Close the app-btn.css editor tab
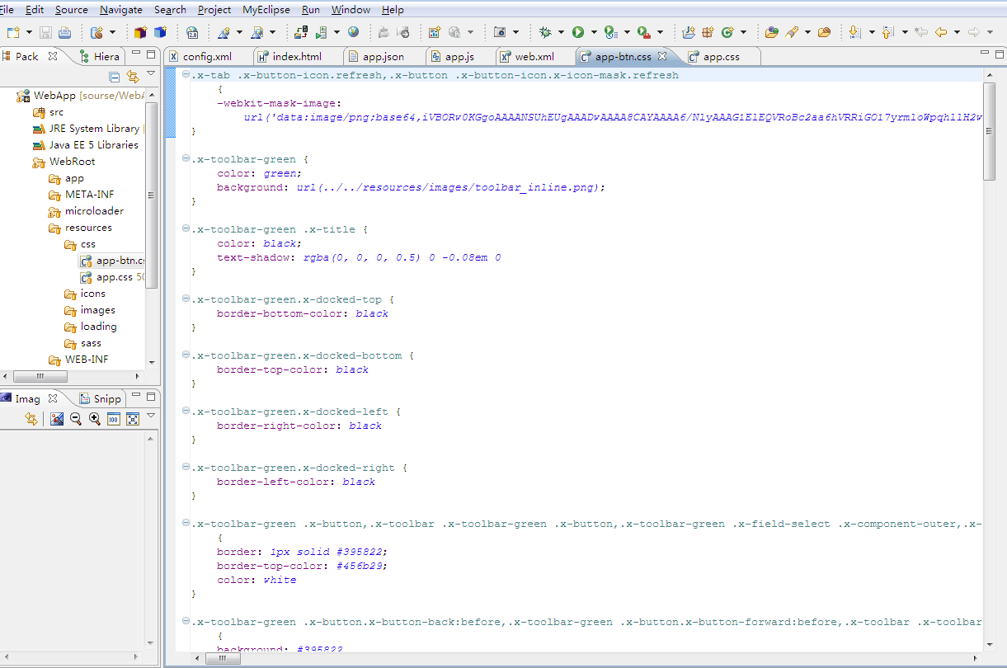 point(661,56)
